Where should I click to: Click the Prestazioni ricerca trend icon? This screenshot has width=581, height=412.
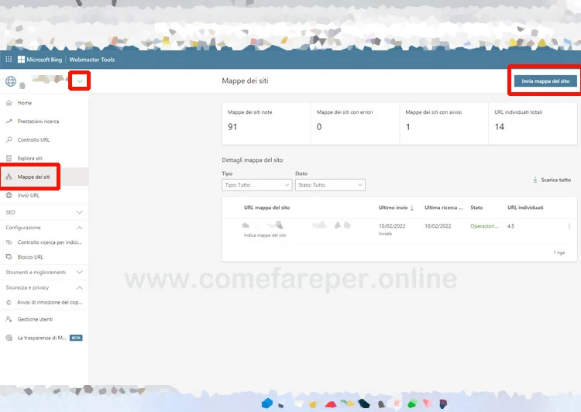point(9,121)
